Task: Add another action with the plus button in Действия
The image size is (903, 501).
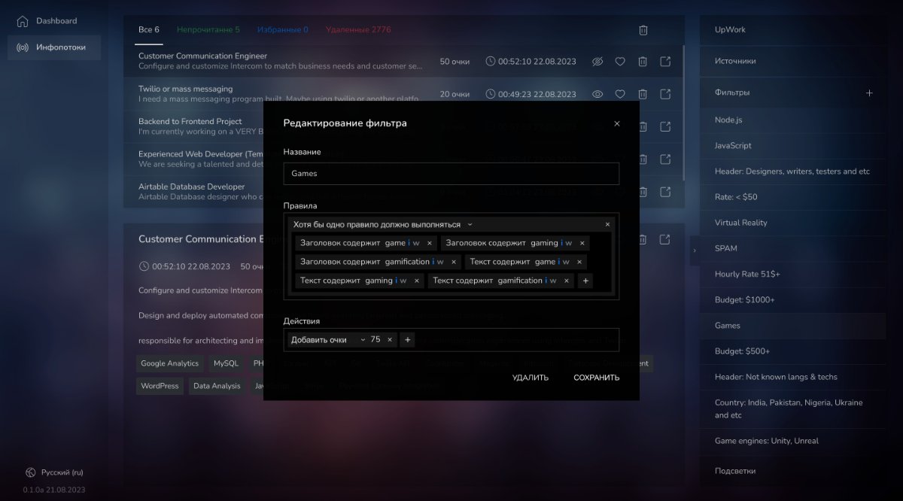Action: tap(407, 340)
